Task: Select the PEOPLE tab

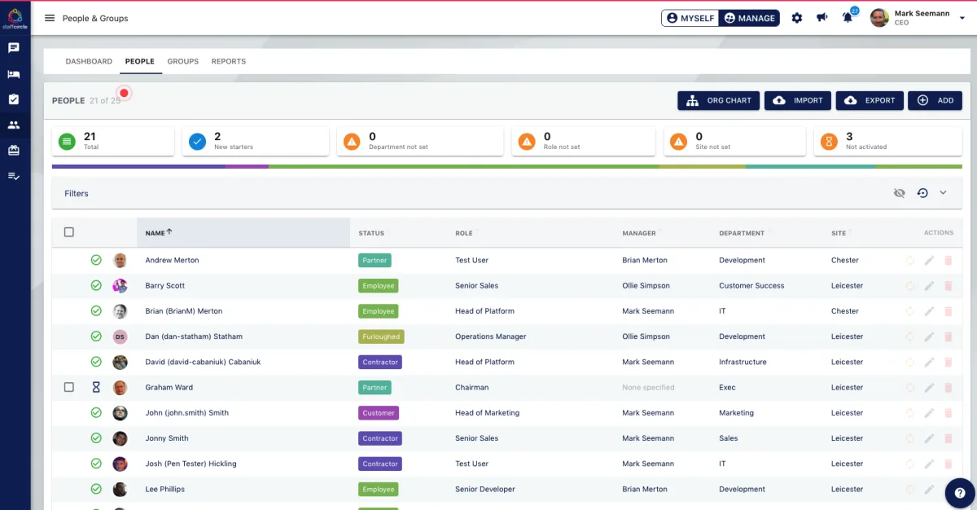Action: point(140,61)
